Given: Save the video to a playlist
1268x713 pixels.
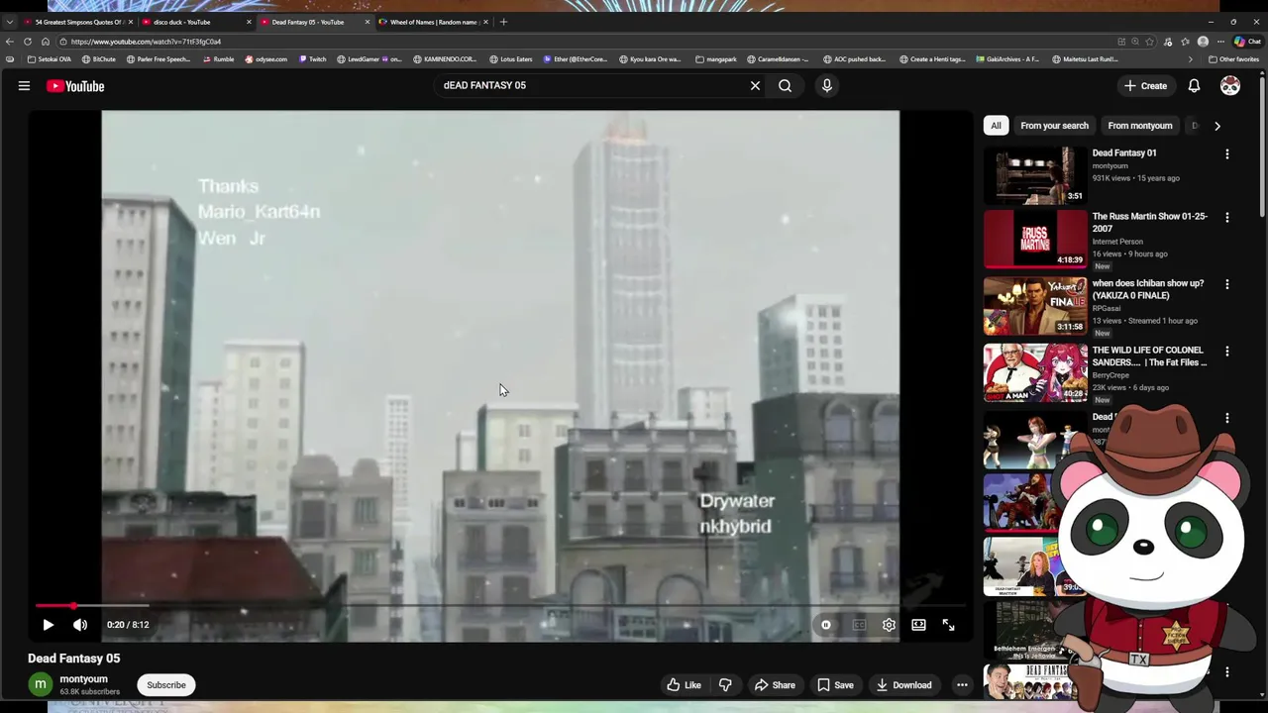Looking at the screenshot, I should 835,685.
